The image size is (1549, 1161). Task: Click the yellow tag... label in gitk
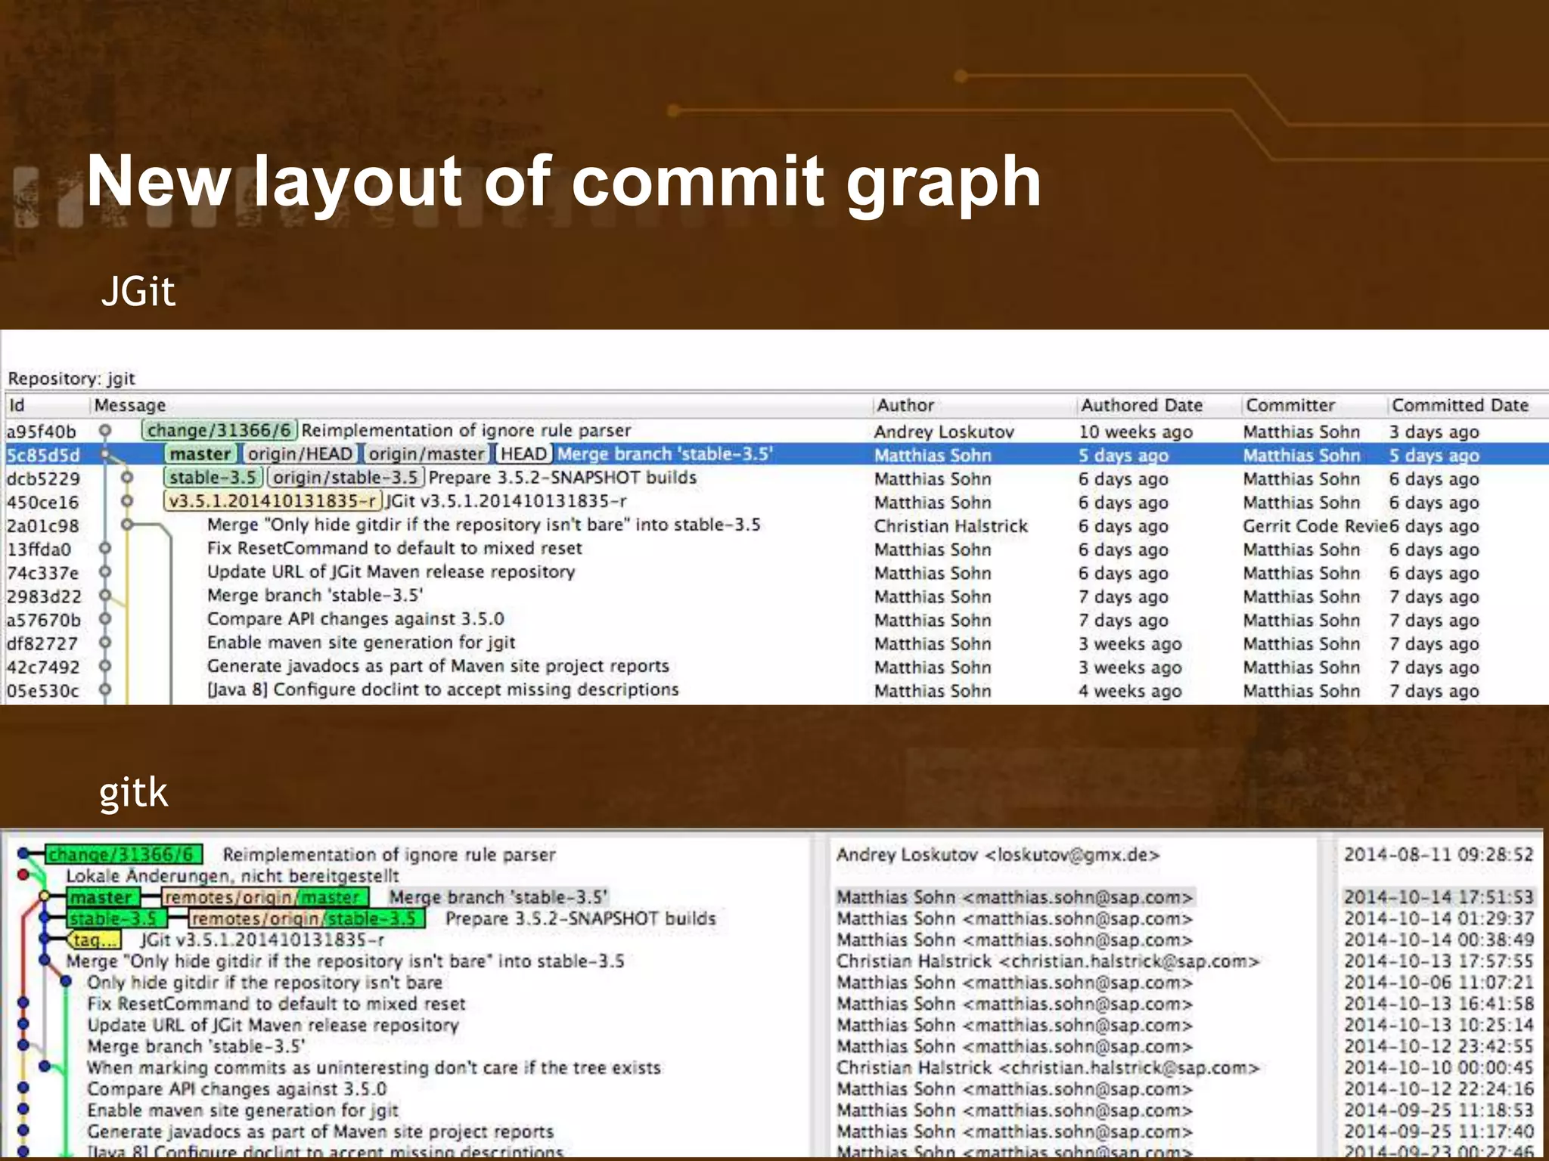click(94, 940)
